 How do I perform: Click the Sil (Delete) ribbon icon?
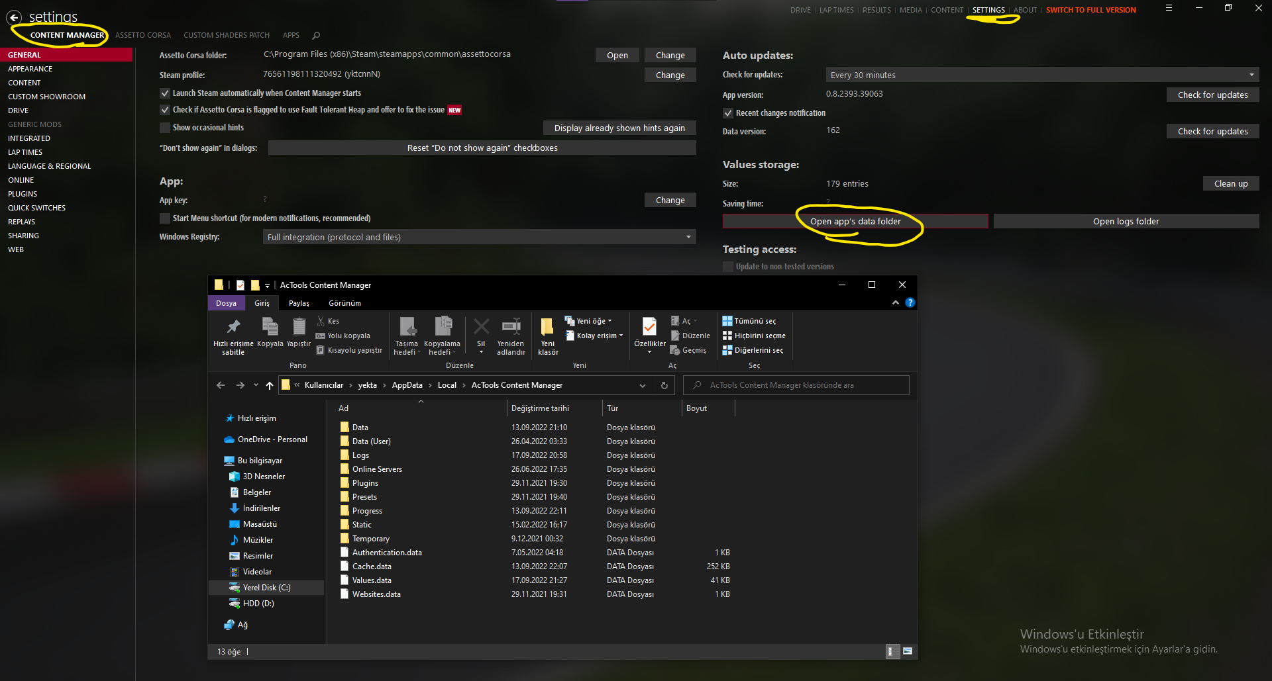tap(481, 335)
